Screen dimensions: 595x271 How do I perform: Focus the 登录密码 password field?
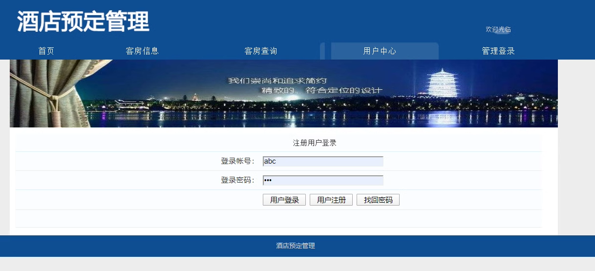323,180
